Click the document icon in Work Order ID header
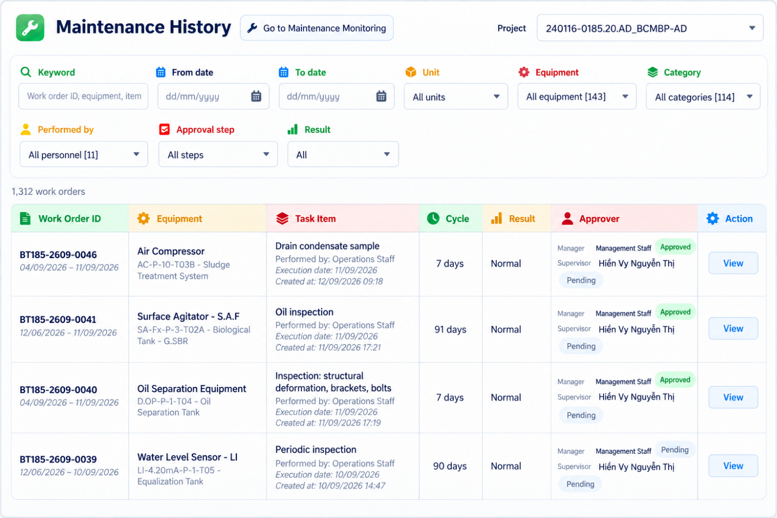The width and height of the screenshot is (777, 518). [x=25, y=219]
